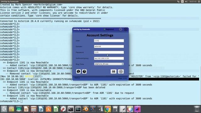Open the network indicator in top panel

178,2
